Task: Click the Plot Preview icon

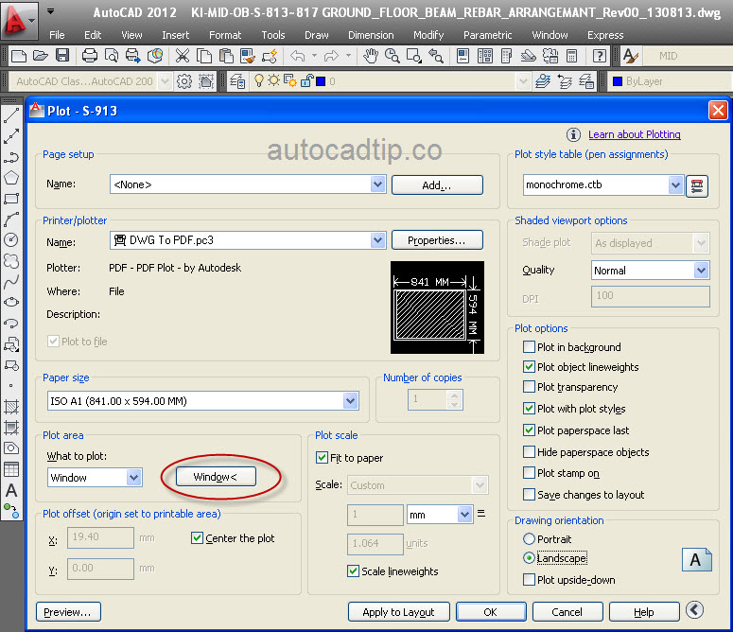Action: pyautogui.click(x=112, y=56)
